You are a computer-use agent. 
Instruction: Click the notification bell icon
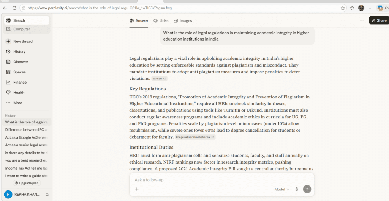coord(47,195)
